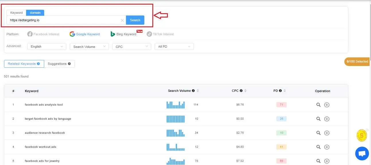The width and height of the screenshot is (371, 165).
Task: Choose the Facebook Interest platform
Action: 43,34
